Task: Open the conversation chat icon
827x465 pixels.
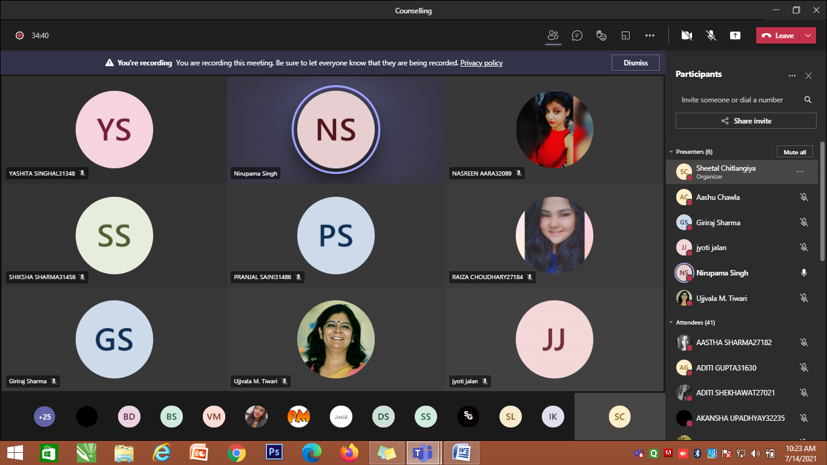Action: [x=577, y=36]
